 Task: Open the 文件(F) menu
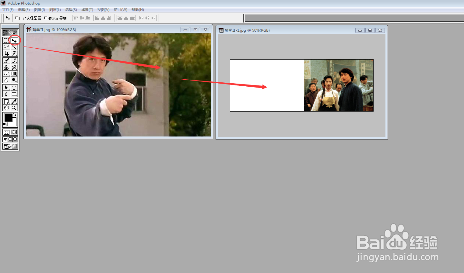tap(8, 10)
